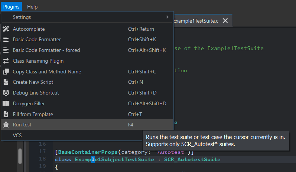Click the Debug Line Shortcut lifebuoy icon
296x172 pixels.
point(6,93)
